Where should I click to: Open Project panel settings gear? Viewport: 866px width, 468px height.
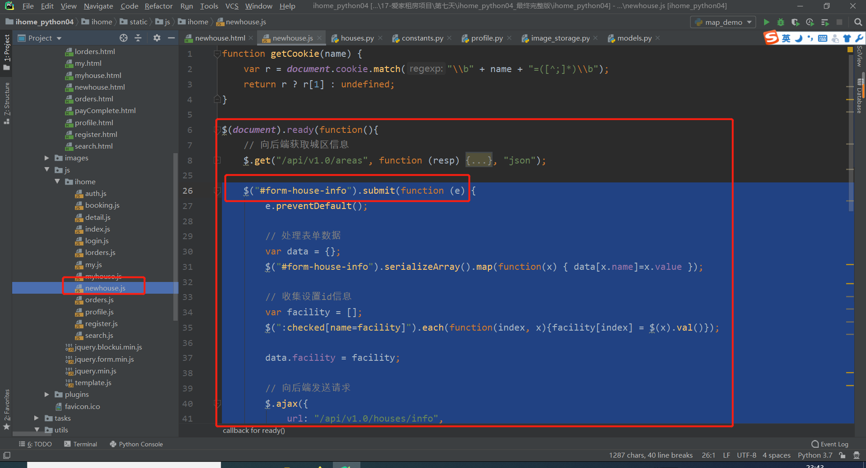[x=157, y=38]
